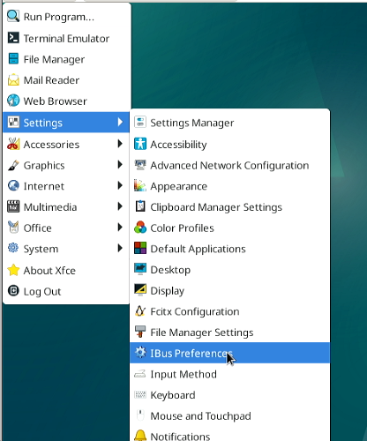Image resolution: width=367 pixels, height=441 pixels.
Task: Open Display settings entry
Action: (230, 290)
